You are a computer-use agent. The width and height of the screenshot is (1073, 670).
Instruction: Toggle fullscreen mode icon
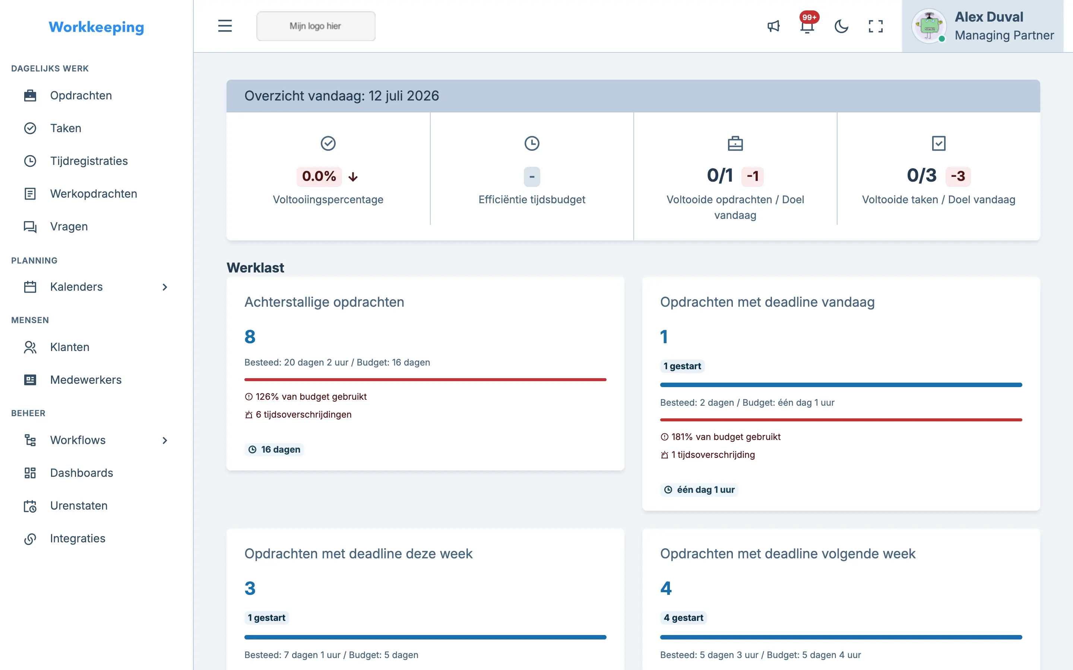(876, 26)
